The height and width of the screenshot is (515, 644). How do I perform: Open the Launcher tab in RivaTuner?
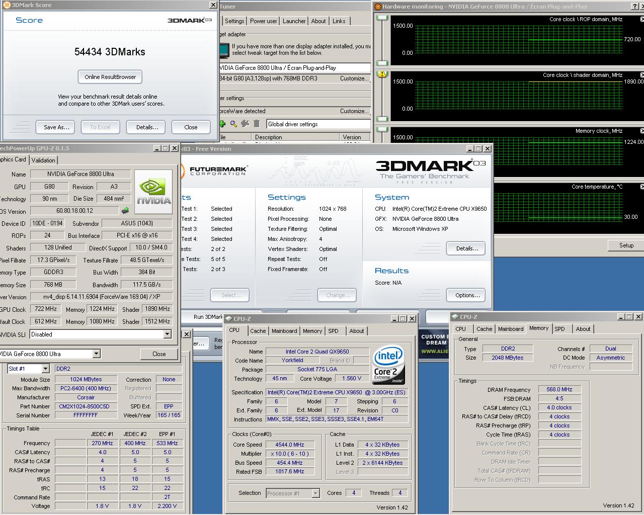click(294, 21)
